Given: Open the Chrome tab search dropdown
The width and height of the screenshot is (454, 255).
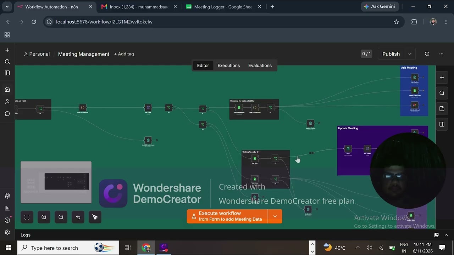Looking at the screenshot, I should pyautogui.click(x=7, y=6).
